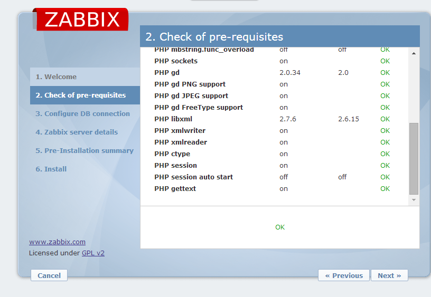Click the ZABBIX logo

point(80,19)
